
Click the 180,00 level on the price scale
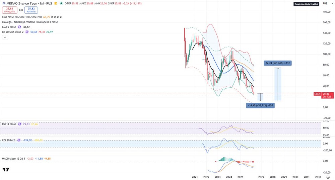[327, 12]
